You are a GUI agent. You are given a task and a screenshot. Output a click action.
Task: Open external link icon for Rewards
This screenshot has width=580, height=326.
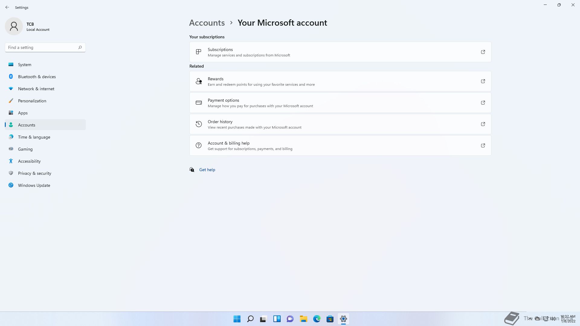point(483,81)
